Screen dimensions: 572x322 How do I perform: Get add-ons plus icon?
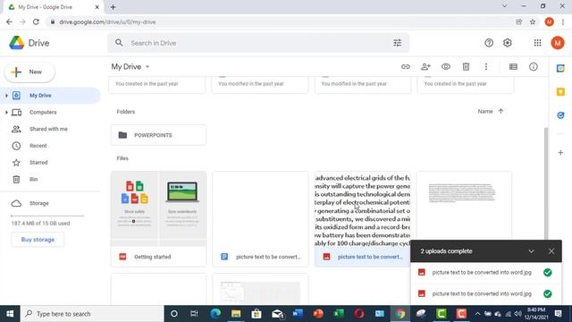pos(560,153)
